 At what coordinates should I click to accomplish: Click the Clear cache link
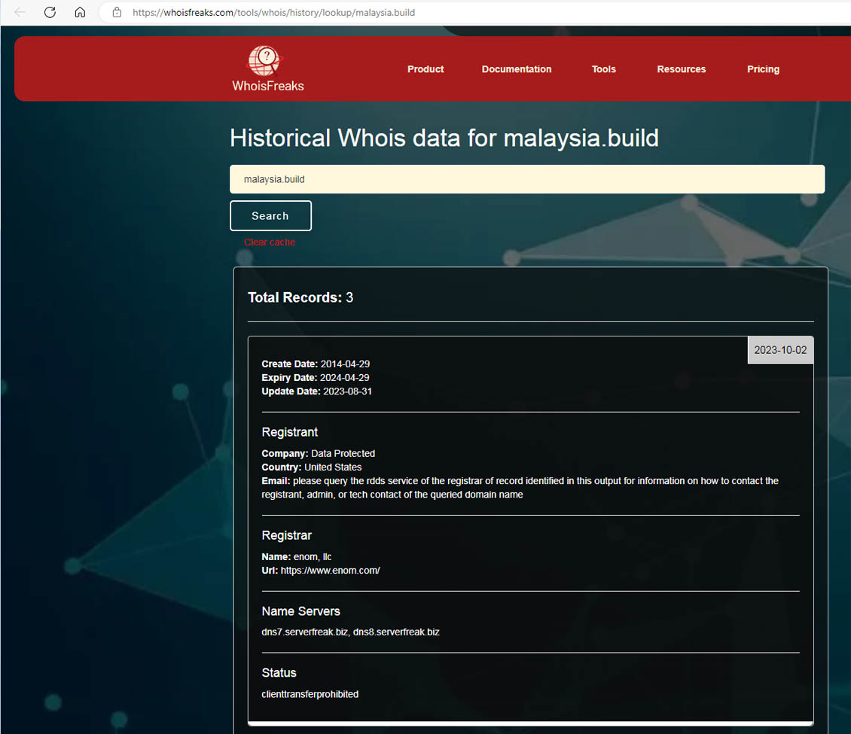(x=270, y=242)
